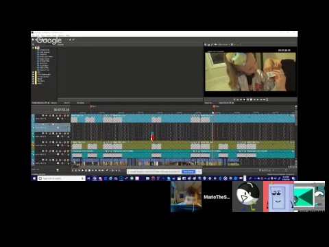Open the Help menu

point(68,36)
